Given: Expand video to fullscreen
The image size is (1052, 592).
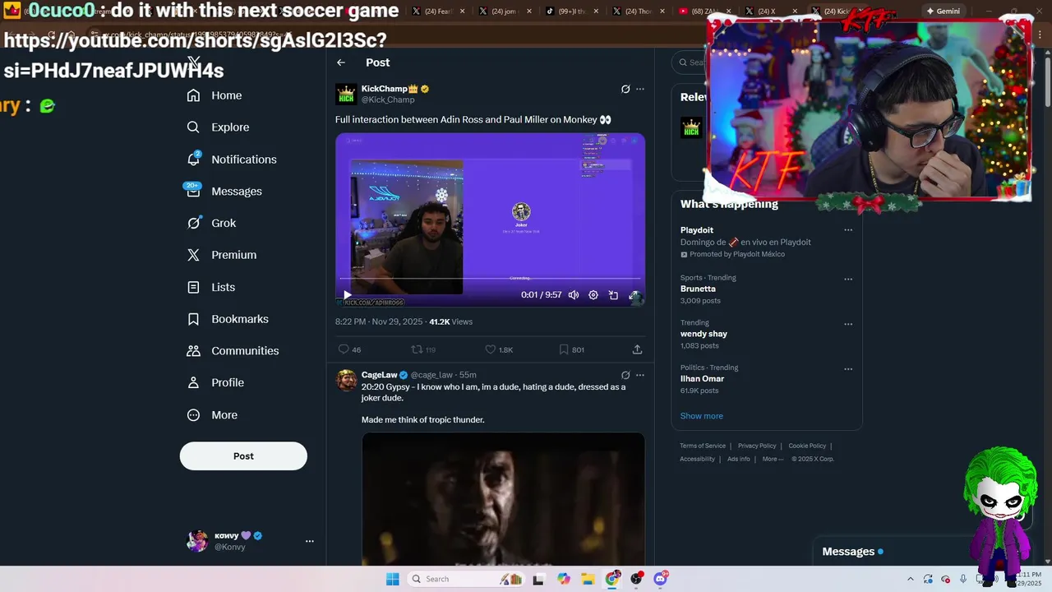Looking at the screenshot, I should 634,294.
